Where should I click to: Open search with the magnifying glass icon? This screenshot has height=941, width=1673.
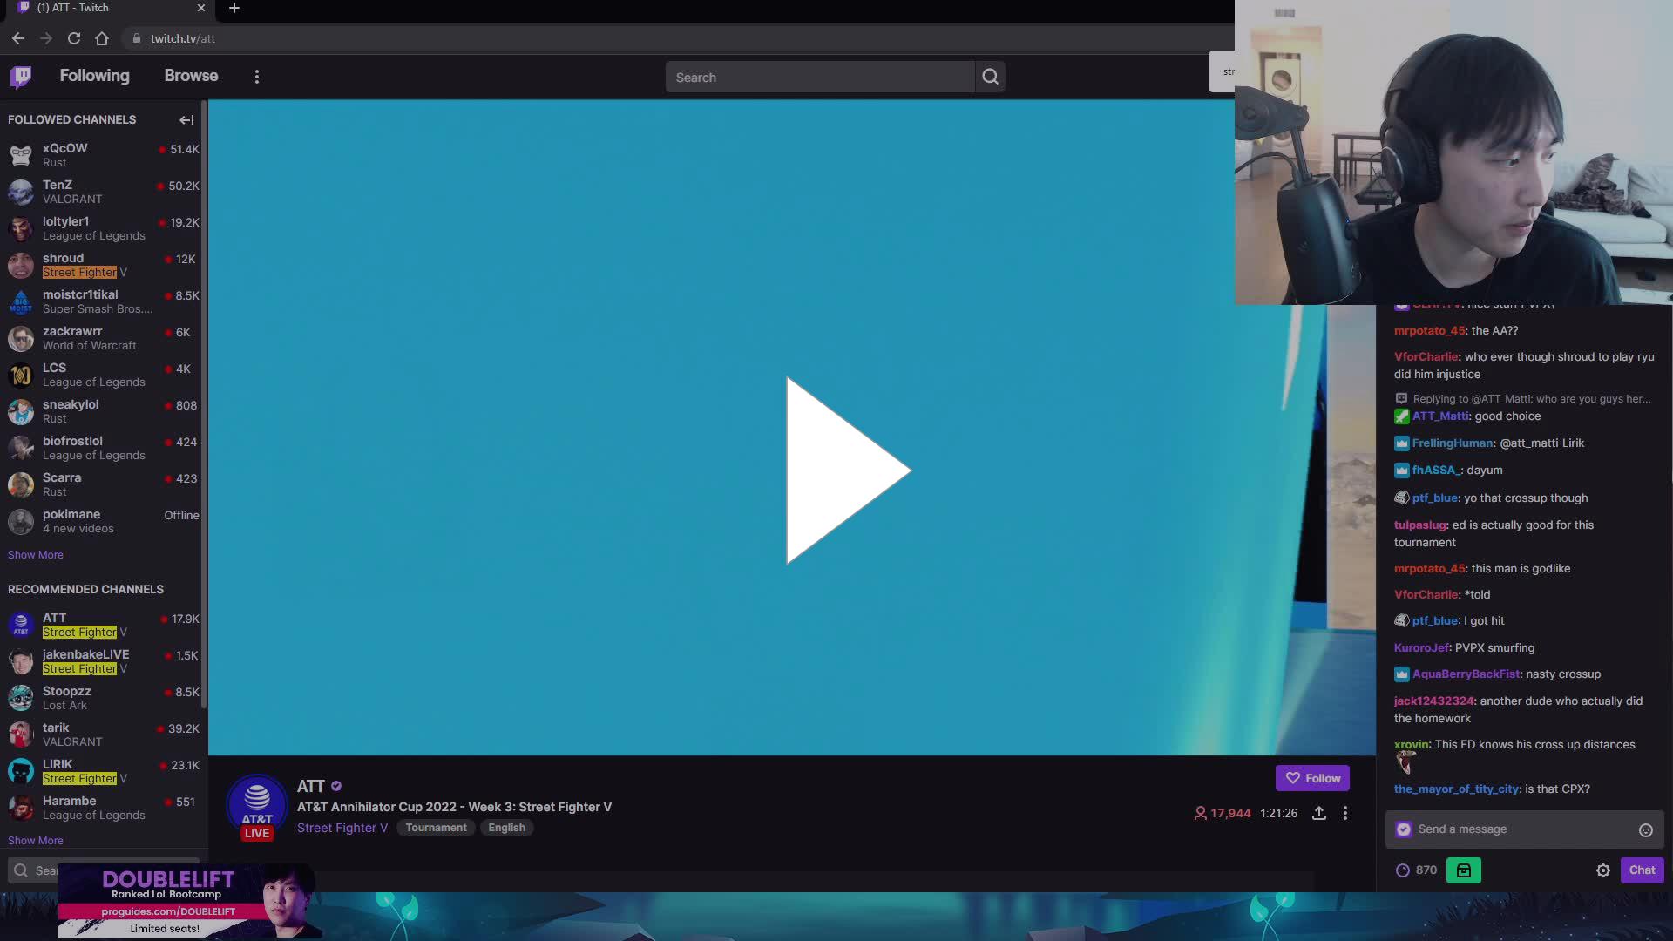(x=990, y=77)
